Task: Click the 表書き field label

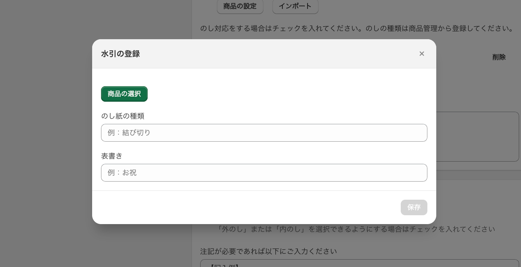Action: 112,156
